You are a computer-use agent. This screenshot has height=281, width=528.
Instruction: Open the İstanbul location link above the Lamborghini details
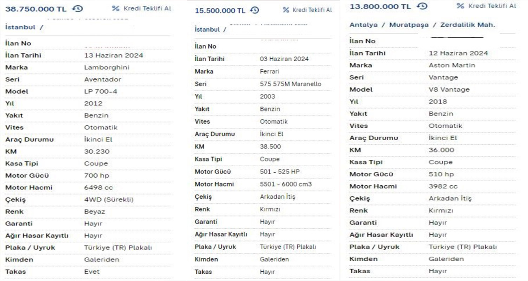pos(20,27)
